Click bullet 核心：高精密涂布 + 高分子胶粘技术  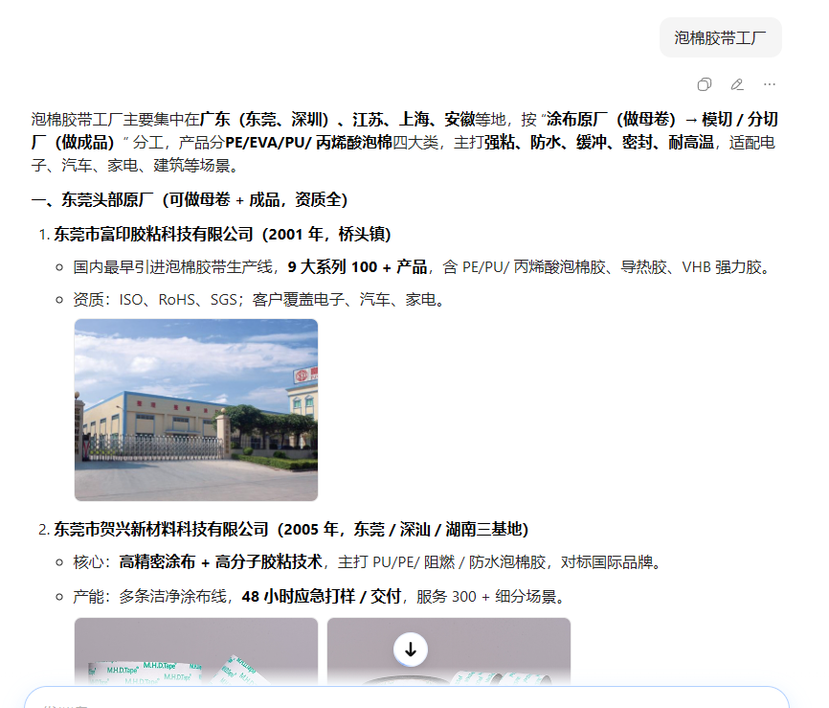coord(368,562)
